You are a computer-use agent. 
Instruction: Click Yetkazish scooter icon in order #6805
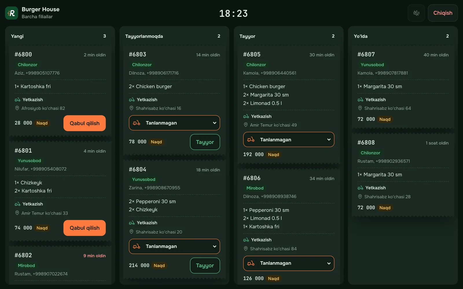[x=246, y=116]
